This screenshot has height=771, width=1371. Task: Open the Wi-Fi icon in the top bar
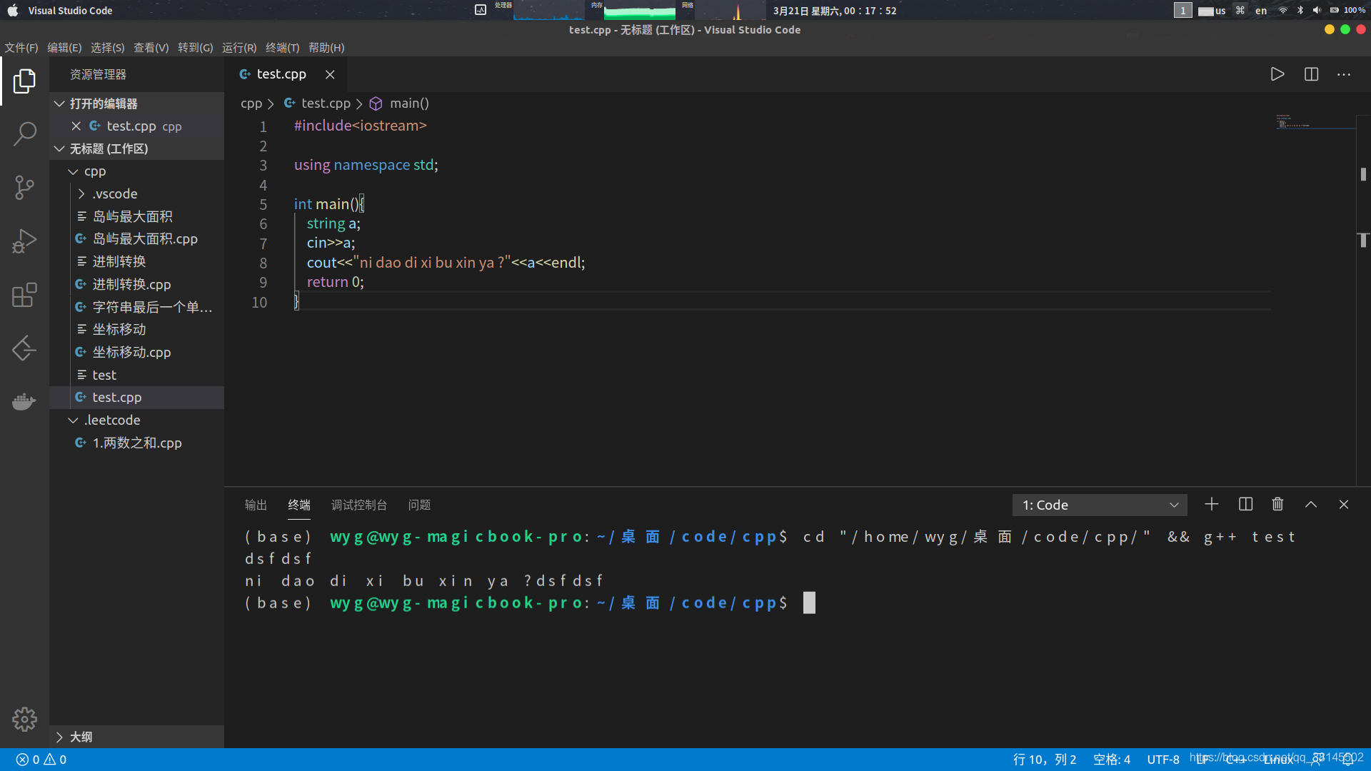(1283, 10)
